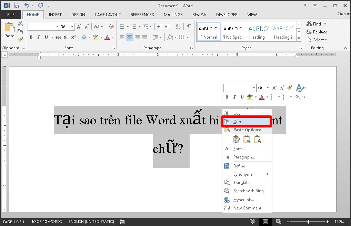Viewport: 351px width, 226px height.
Task: Click the Sort icon in Paragraph group
Action: [x=178, y=27]
